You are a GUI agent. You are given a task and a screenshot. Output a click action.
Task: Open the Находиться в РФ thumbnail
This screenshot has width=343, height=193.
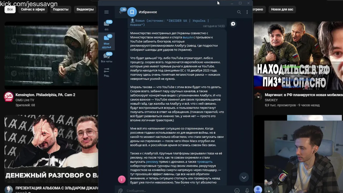click(x=298, y=55)
